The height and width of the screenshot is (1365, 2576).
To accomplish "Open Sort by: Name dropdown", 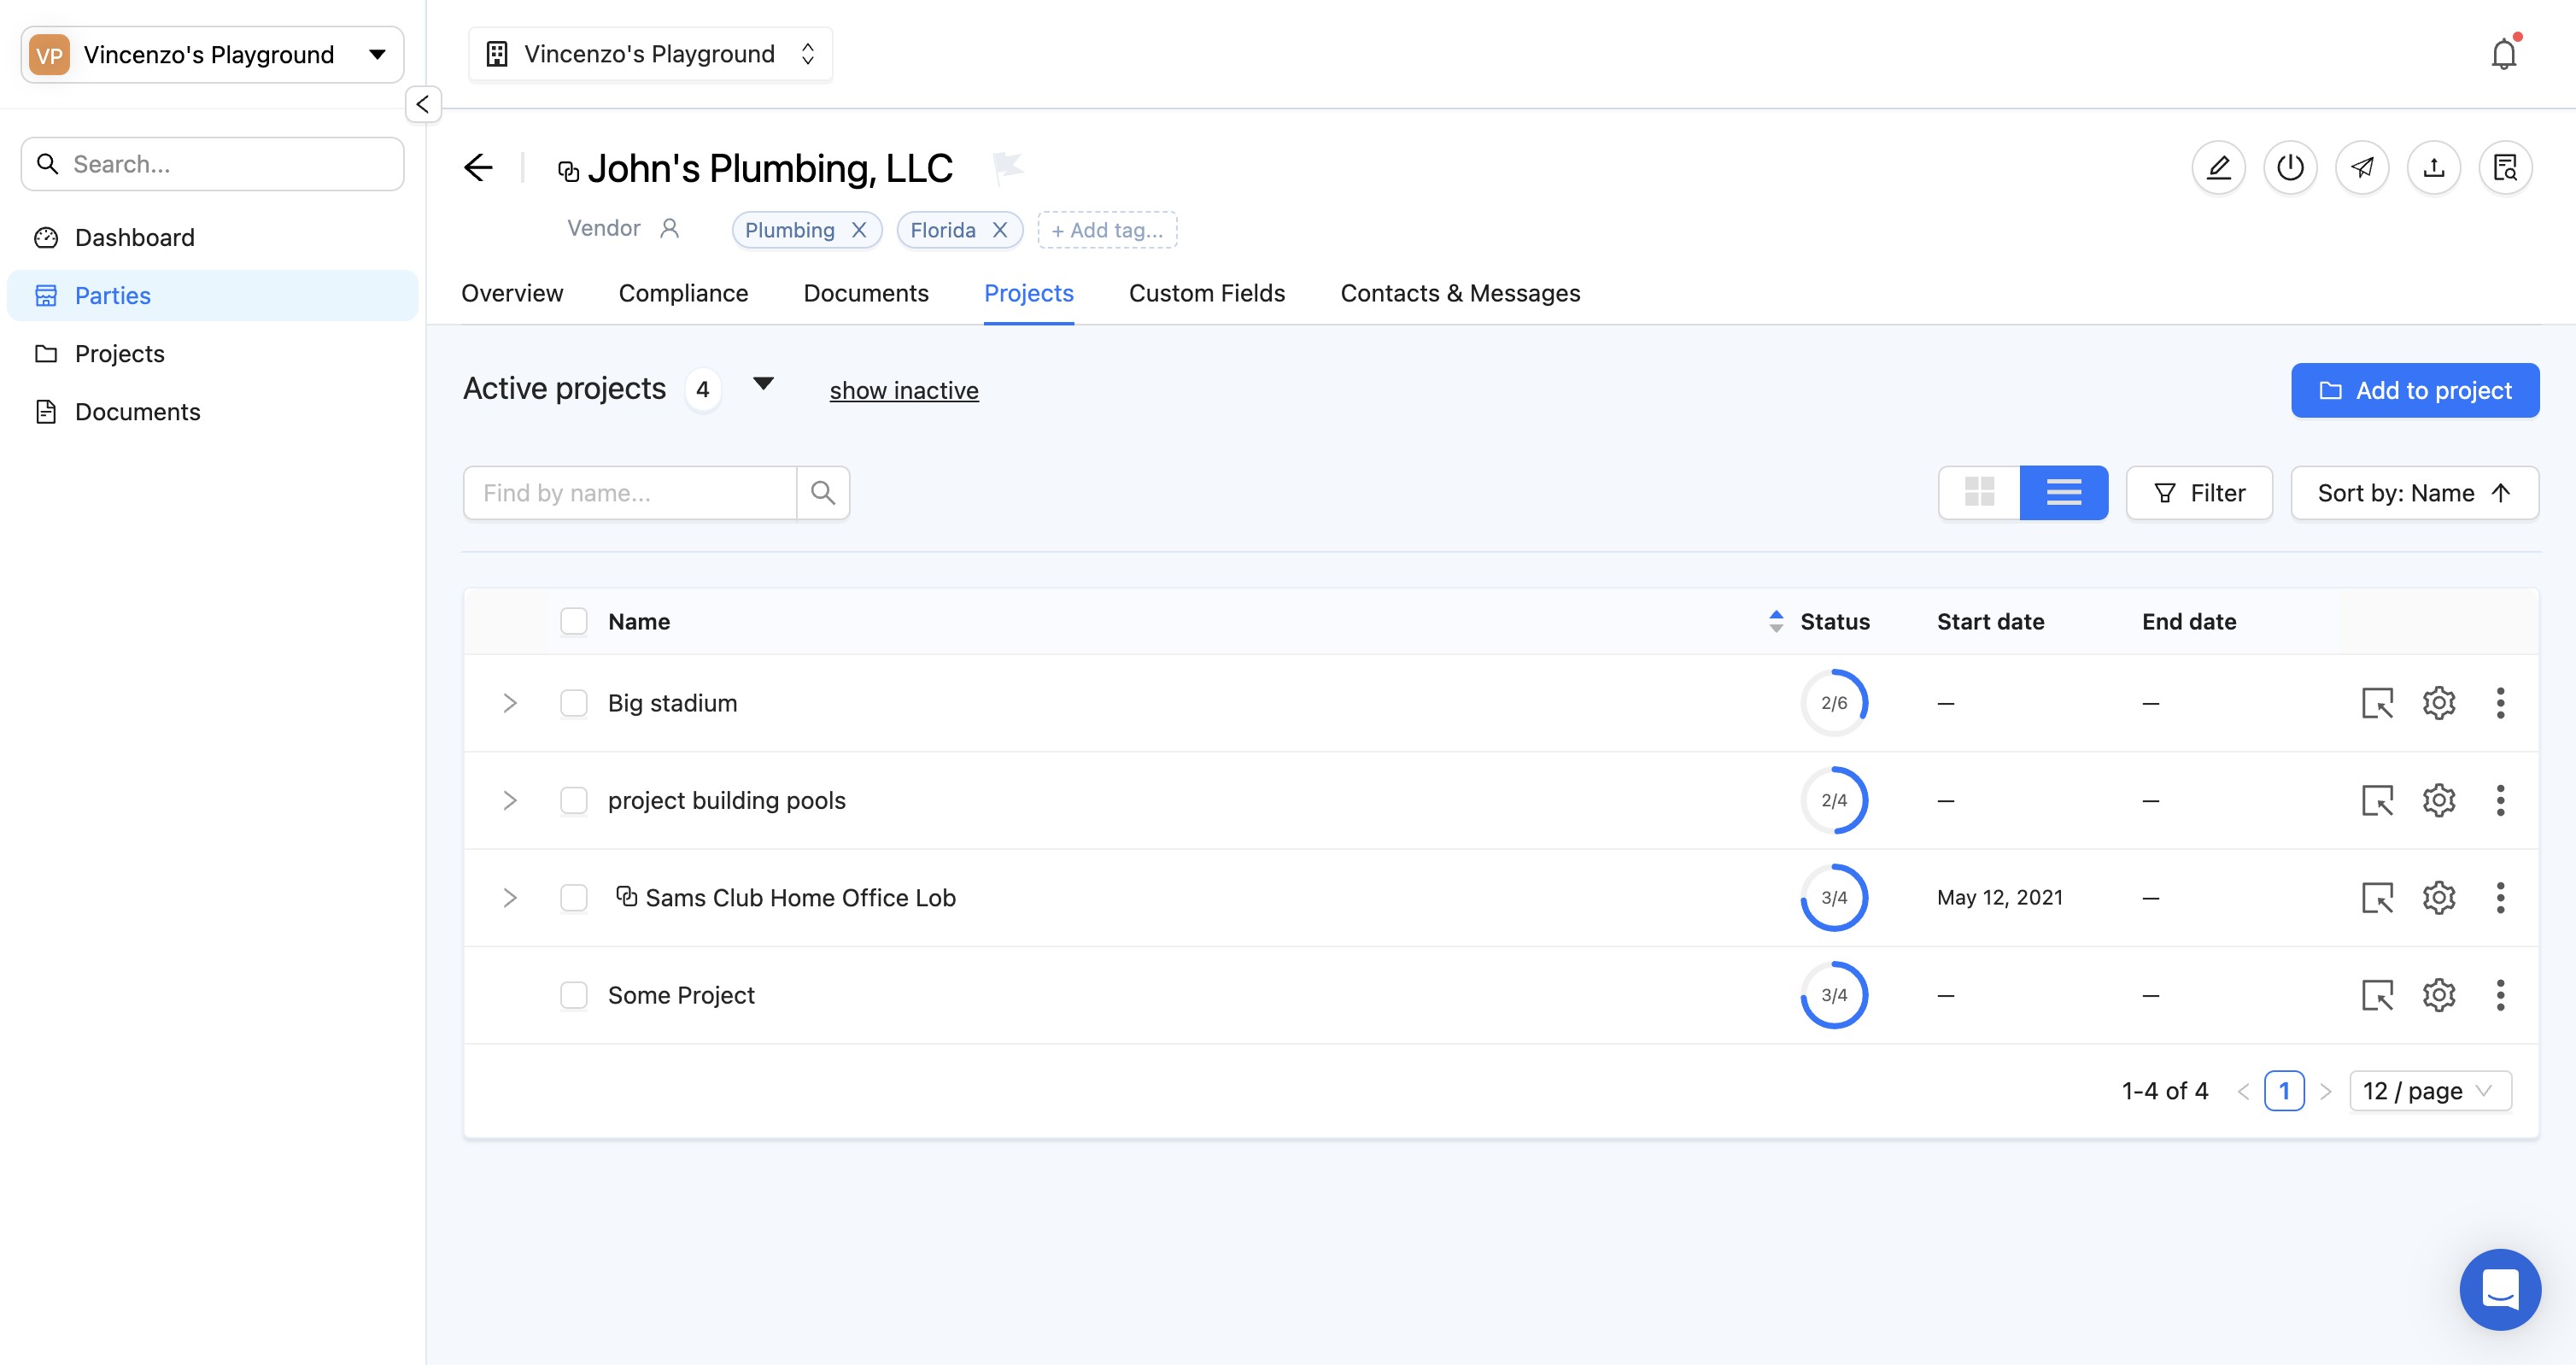I will coord(2414,492).
